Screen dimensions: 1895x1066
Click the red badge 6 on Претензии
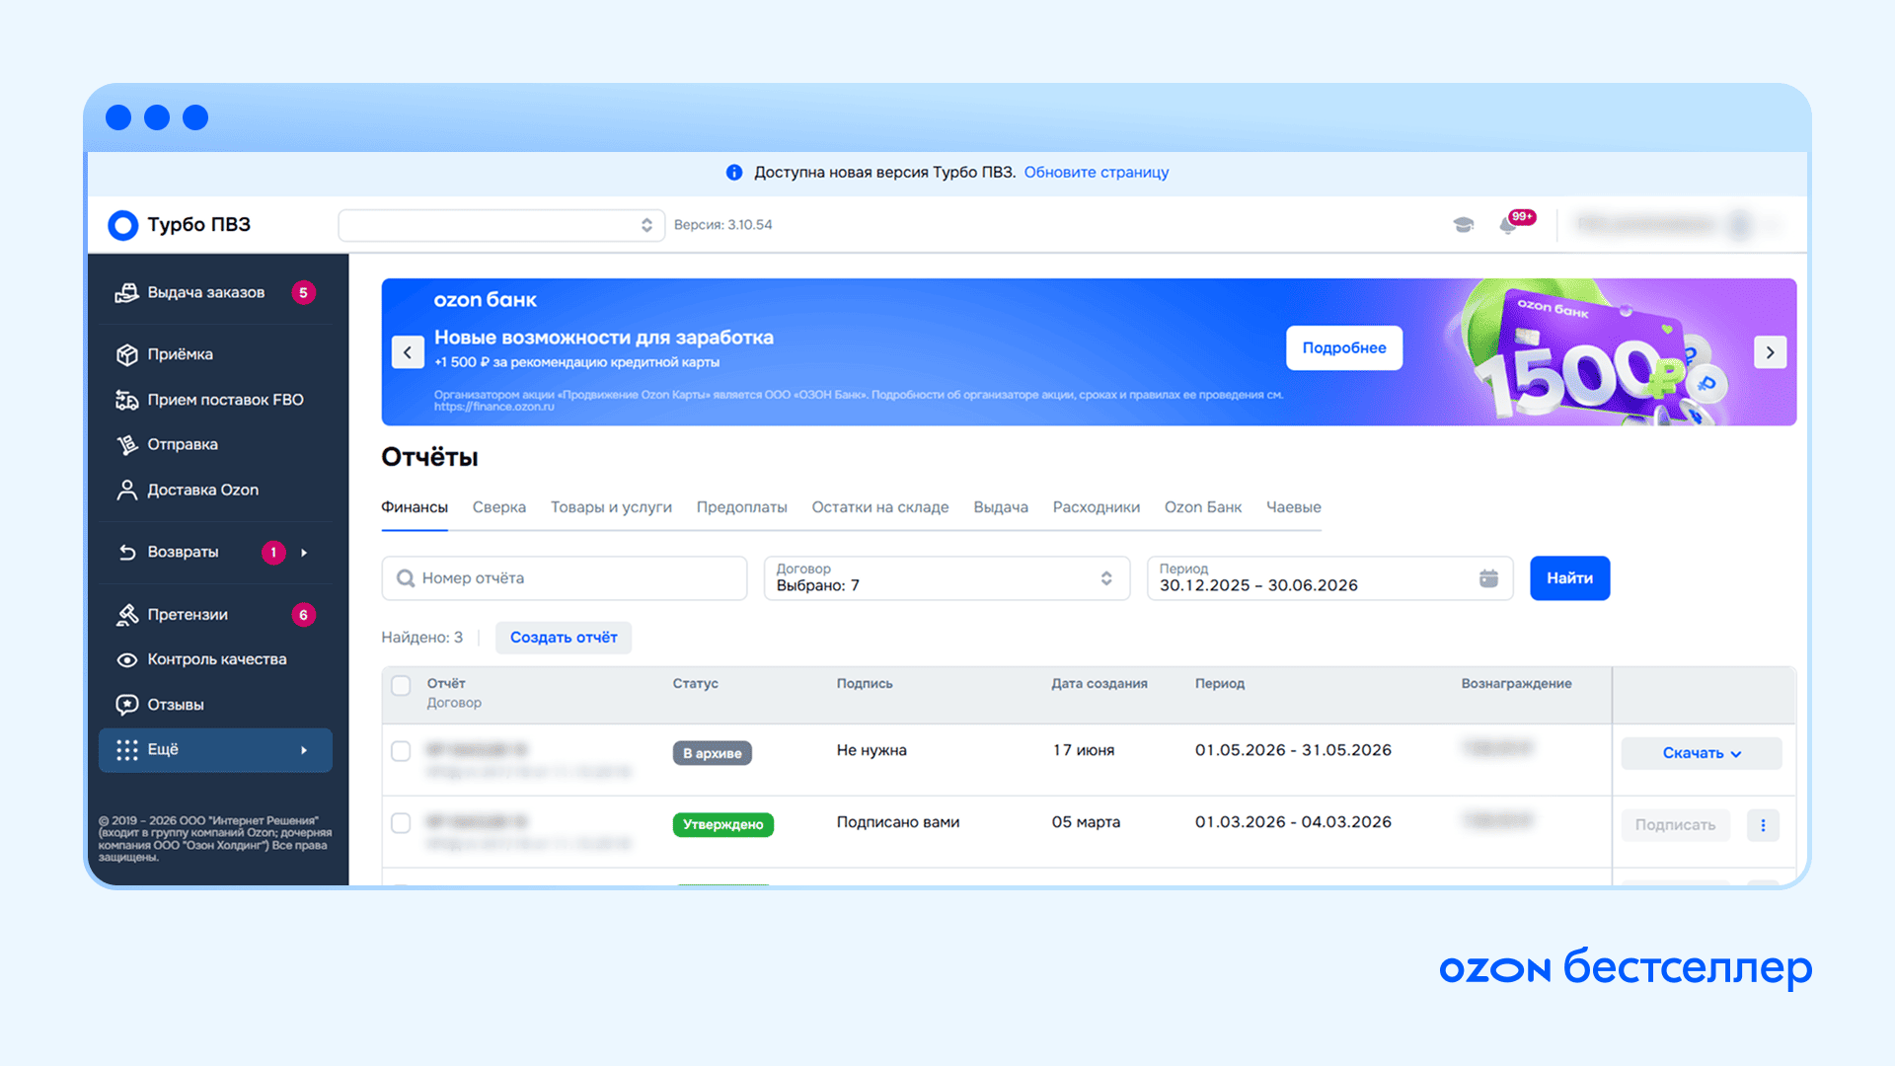click(x=303, y=615)
